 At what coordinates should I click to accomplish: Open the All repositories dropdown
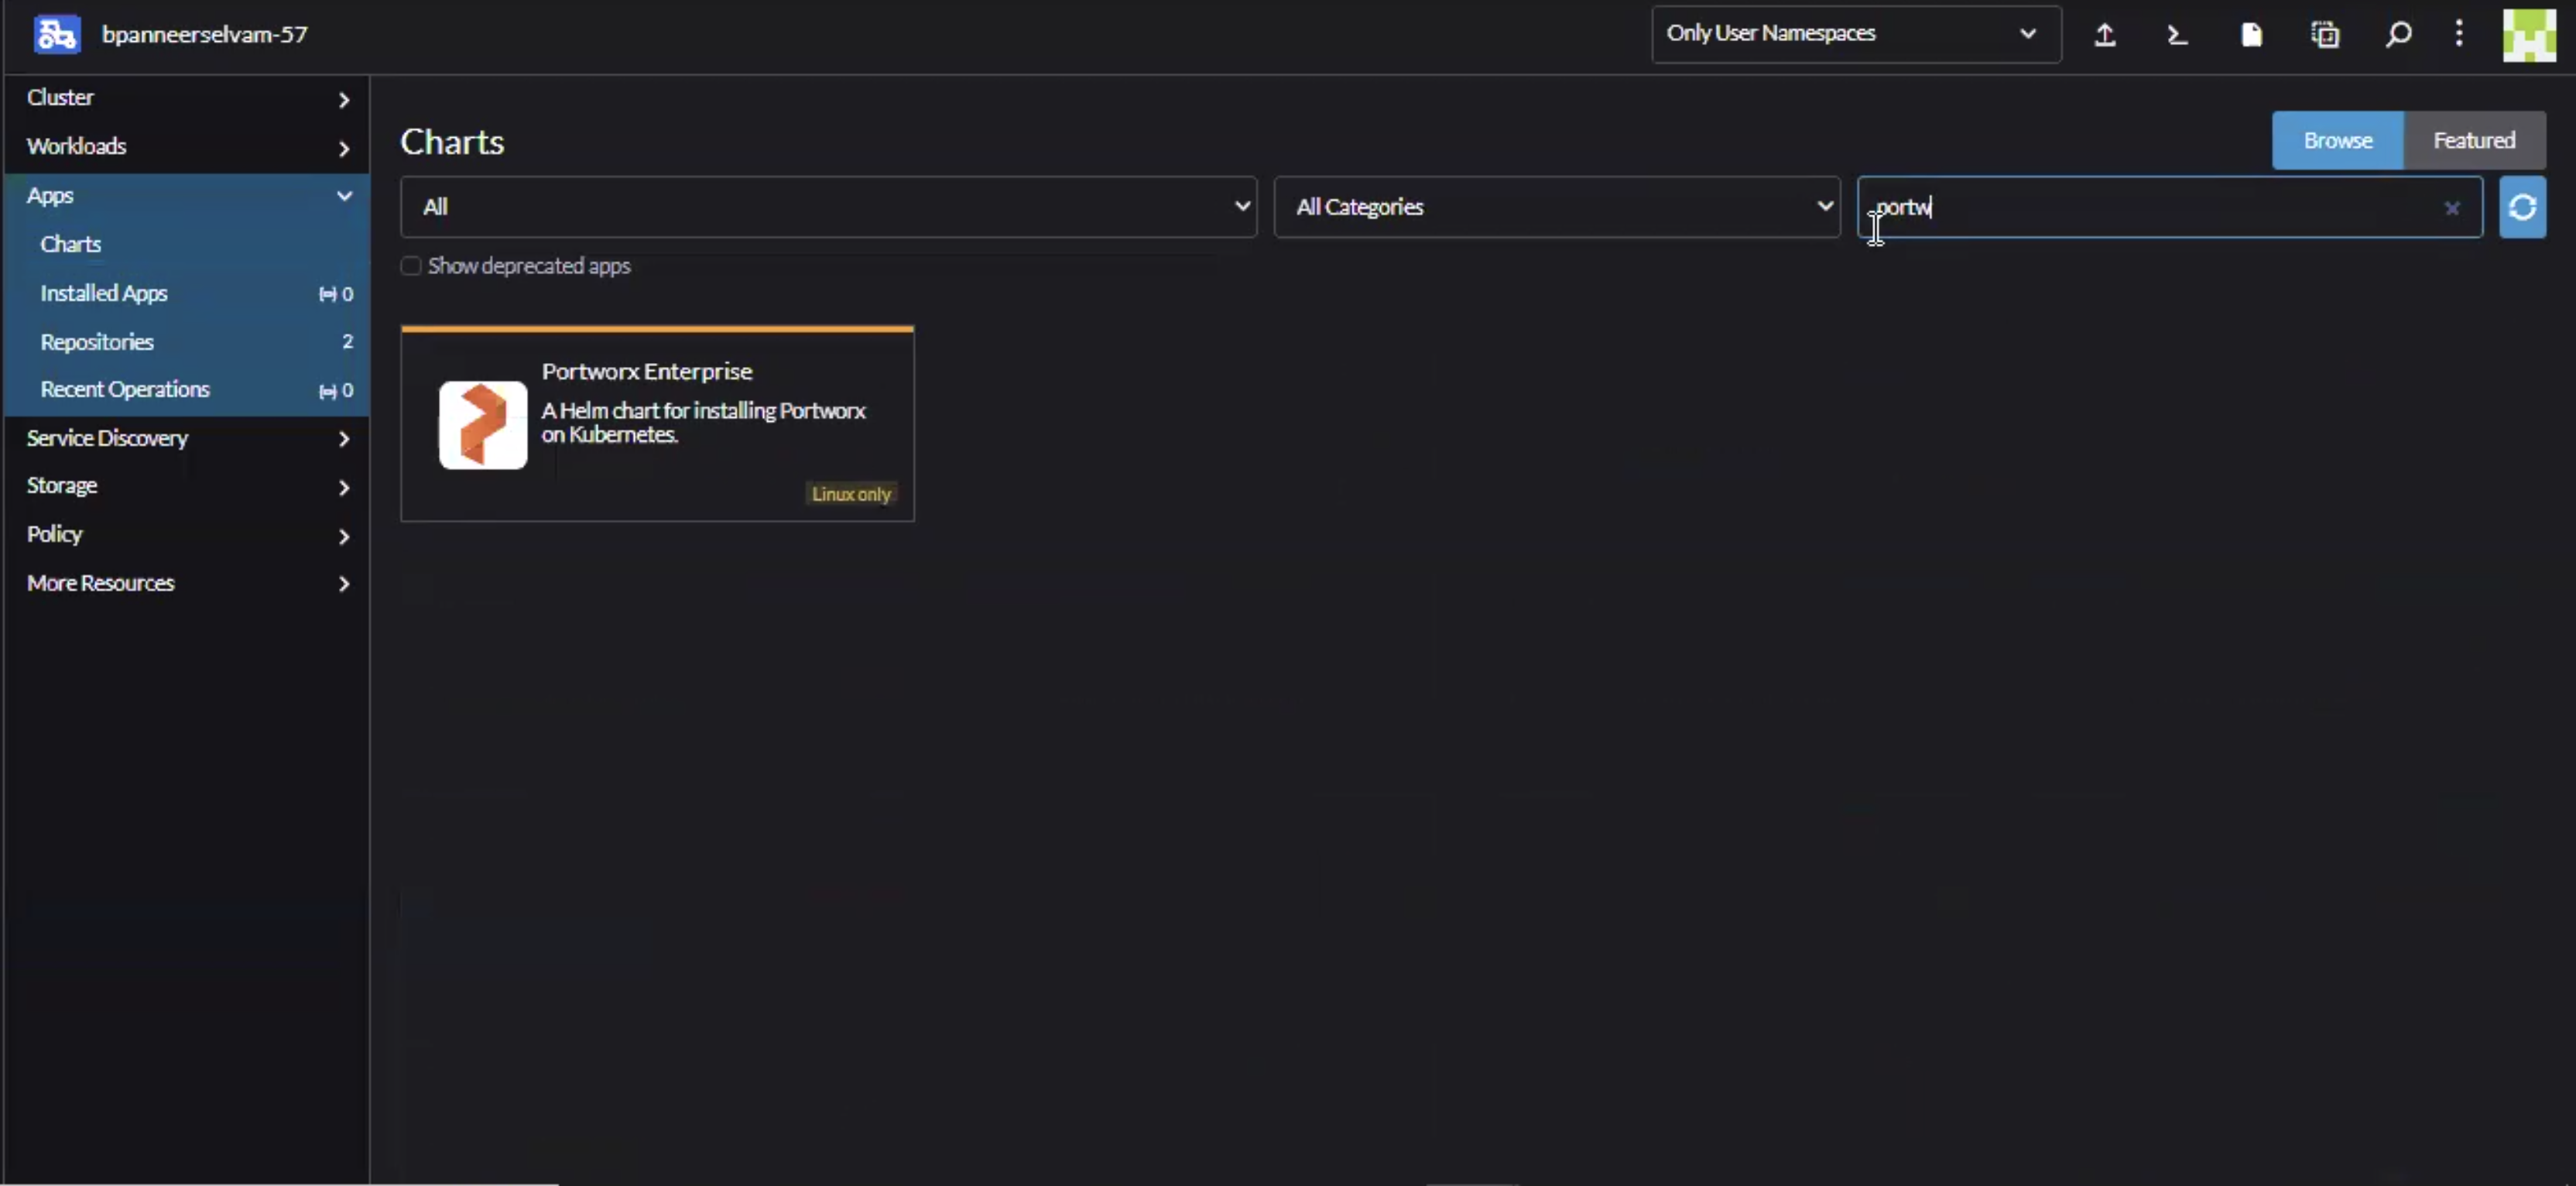pos(828,207)
